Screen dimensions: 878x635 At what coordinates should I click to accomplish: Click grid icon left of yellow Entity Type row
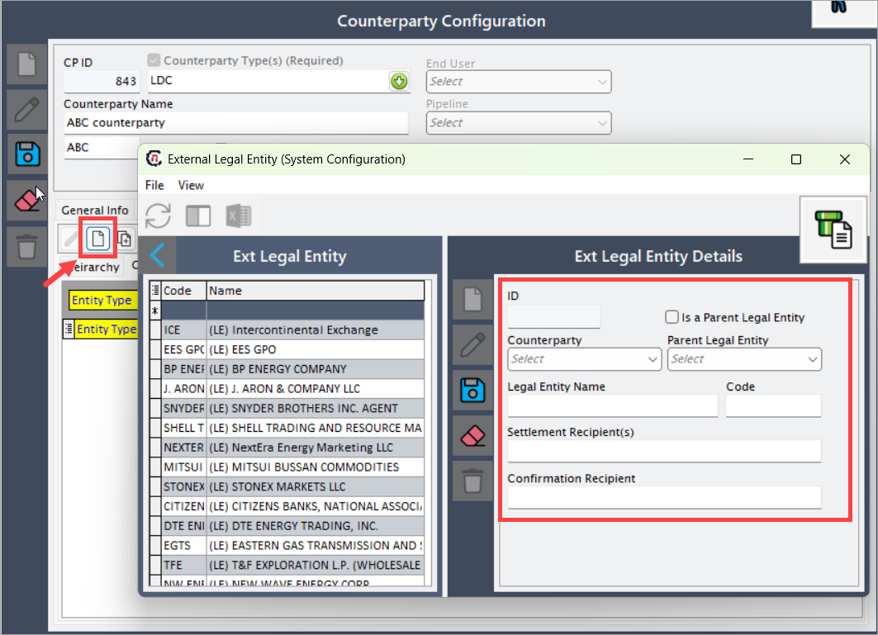(69, 329)
